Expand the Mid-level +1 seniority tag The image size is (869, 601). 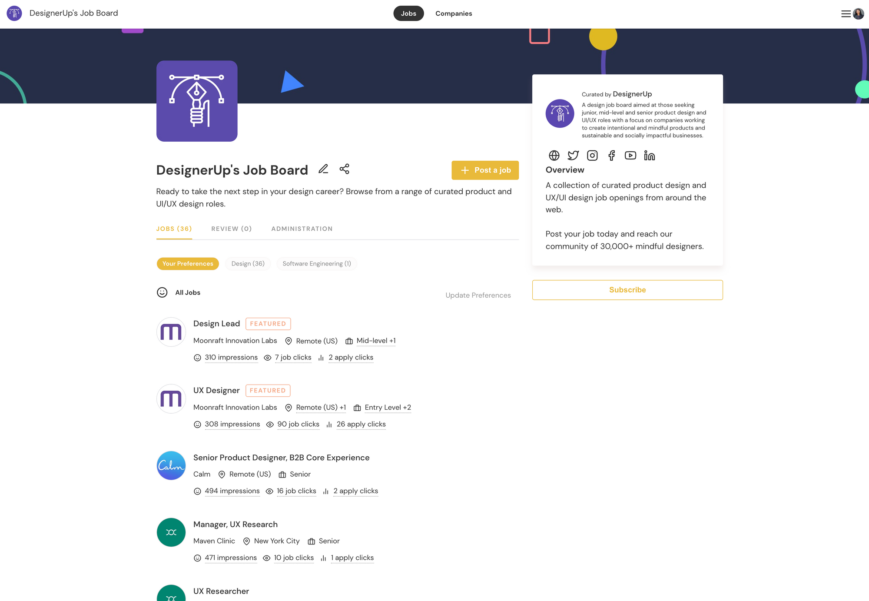(x=376, y=341)
